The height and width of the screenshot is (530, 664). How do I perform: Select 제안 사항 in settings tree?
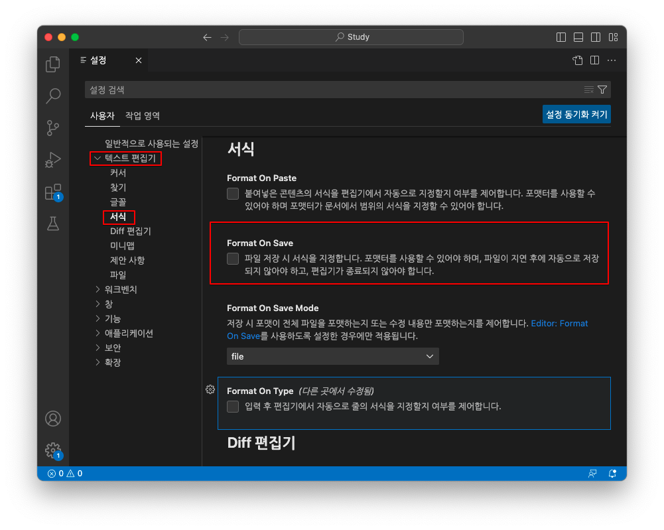[x=127, y=260]
